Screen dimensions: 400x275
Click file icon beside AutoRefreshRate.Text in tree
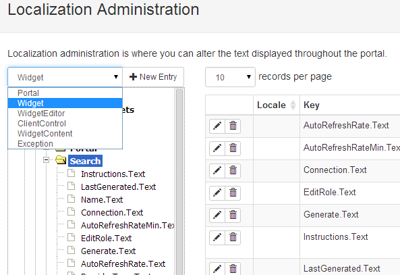pos(72,263)
